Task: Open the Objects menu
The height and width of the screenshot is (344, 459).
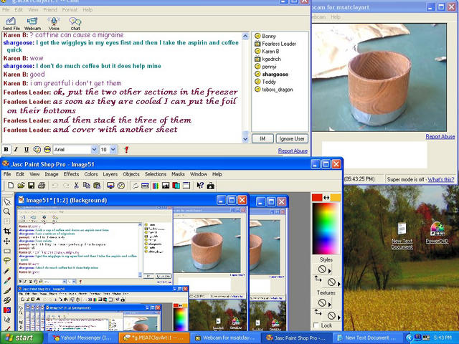Action: pos(131,174)
